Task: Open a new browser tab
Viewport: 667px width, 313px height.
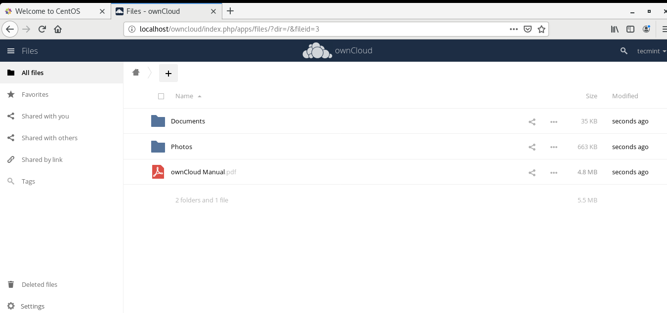Action: (x=230, y=11)
